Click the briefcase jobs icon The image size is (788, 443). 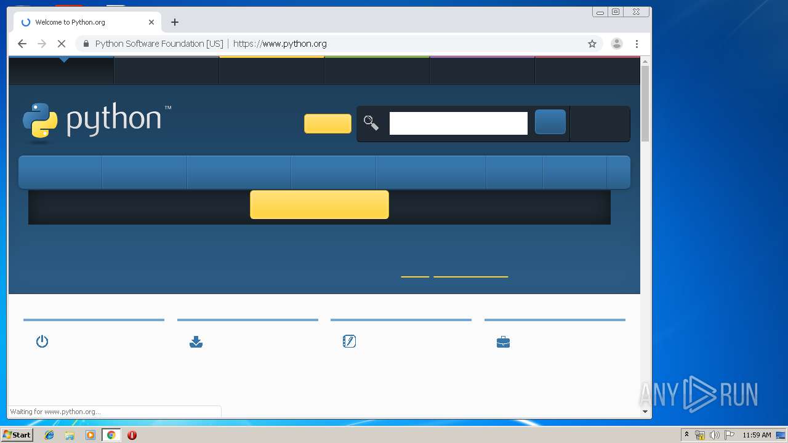[x=503, y=342]
